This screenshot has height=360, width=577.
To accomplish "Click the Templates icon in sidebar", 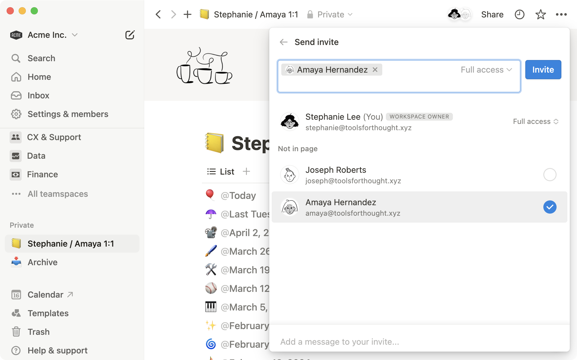I will (x=15, y=313).
